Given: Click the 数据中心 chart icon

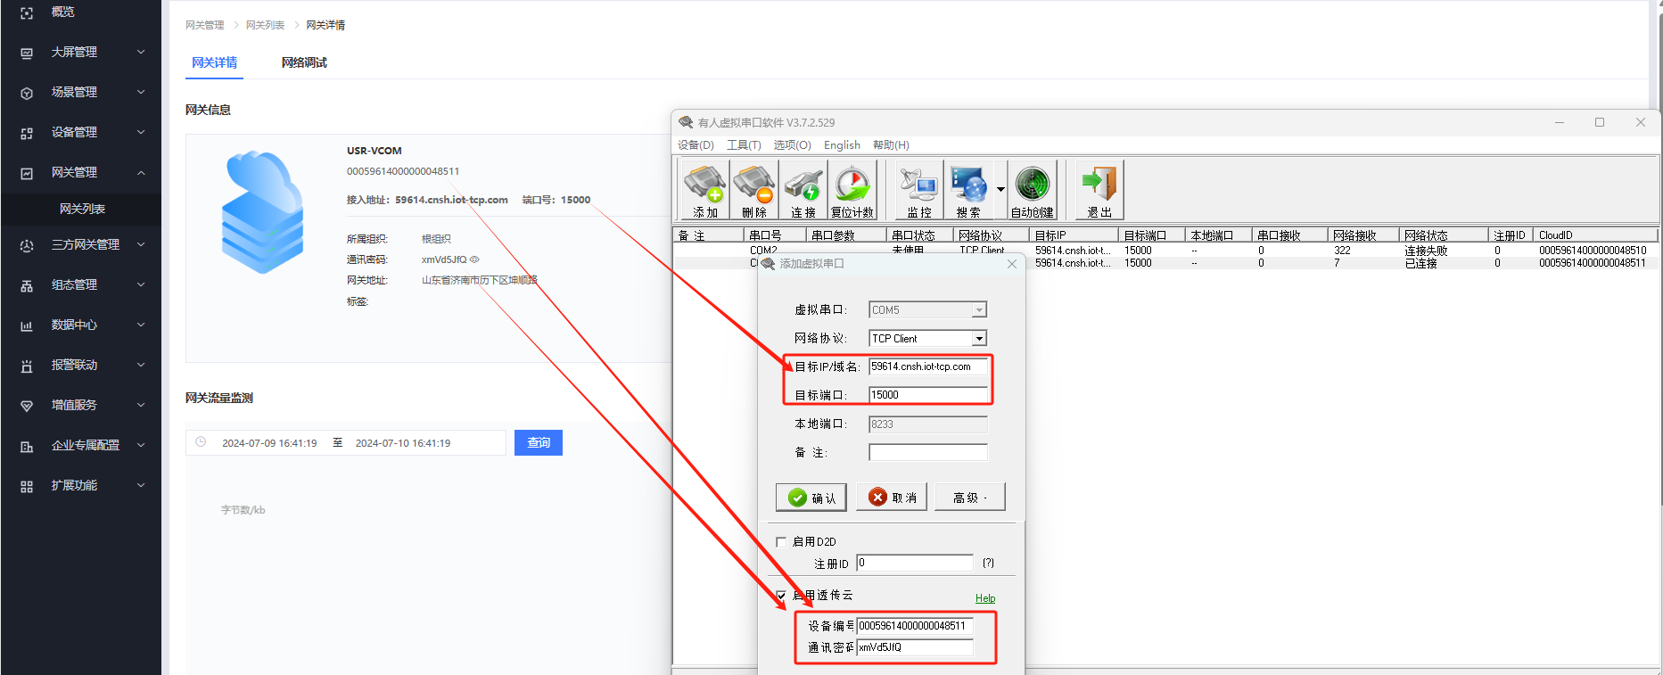Looking at the screenshot, I should (x=27, y=325).
